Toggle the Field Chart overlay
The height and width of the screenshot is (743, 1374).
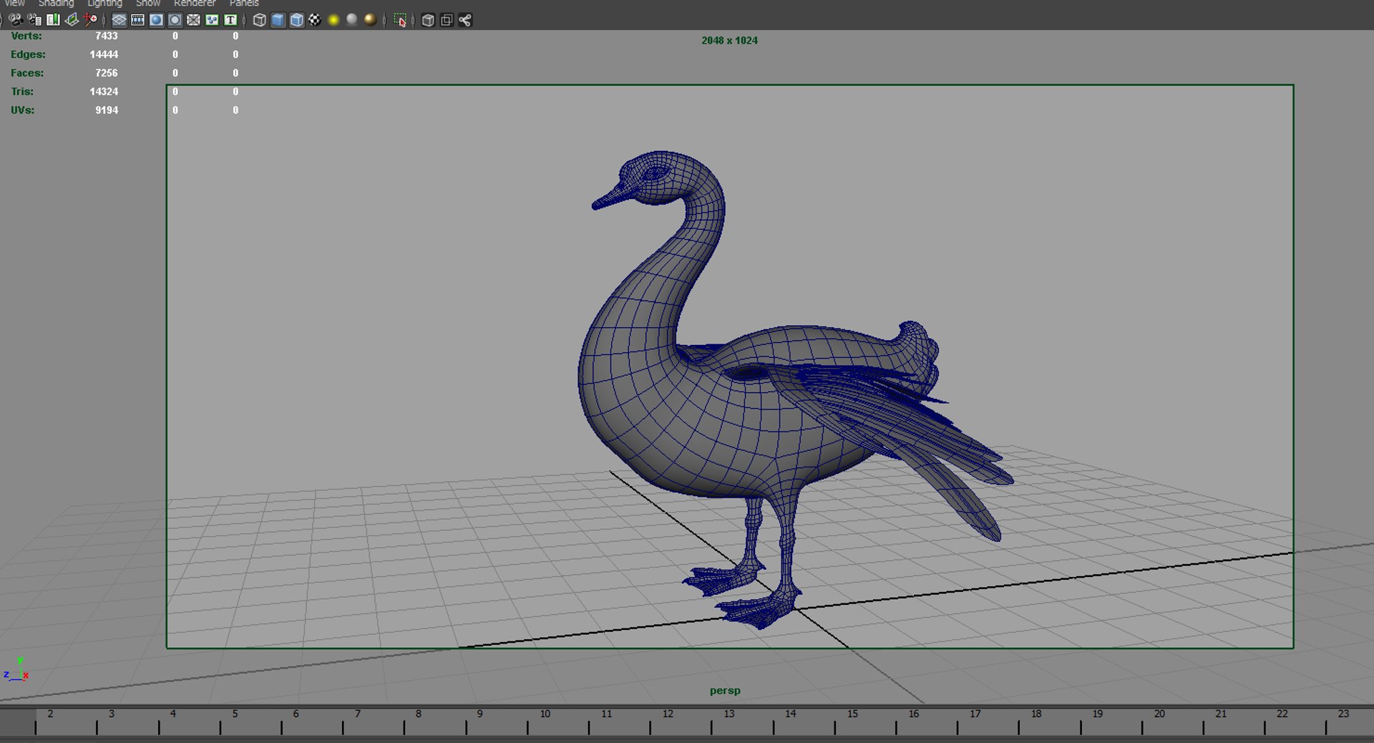193,20
